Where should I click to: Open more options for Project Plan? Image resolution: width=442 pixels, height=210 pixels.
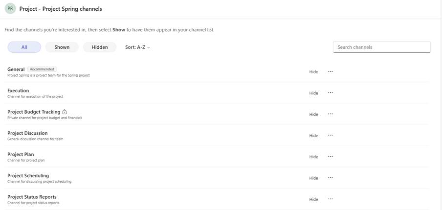pyautogui.click(x=331, y=156)
